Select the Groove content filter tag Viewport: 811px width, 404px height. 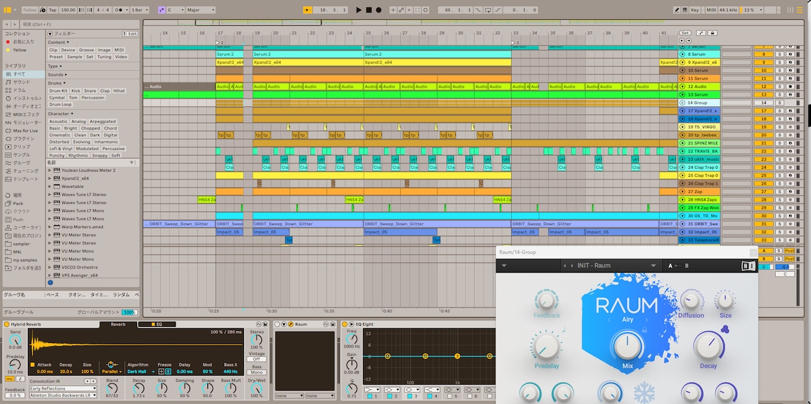[86, 50]
